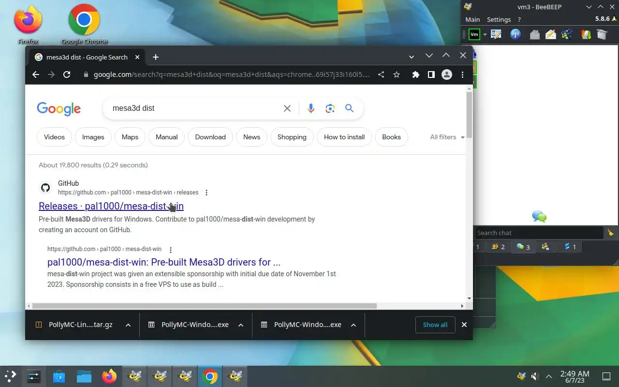
Task: Open the Chrome profile avatar
Action: pos(447,74)
